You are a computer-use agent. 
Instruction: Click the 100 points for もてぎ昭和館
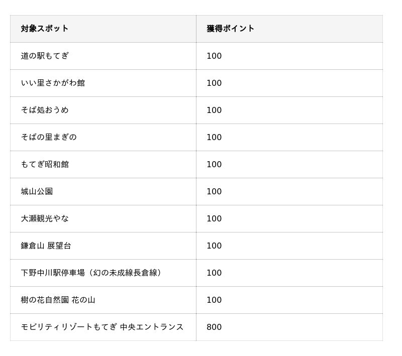click(214, 164)
